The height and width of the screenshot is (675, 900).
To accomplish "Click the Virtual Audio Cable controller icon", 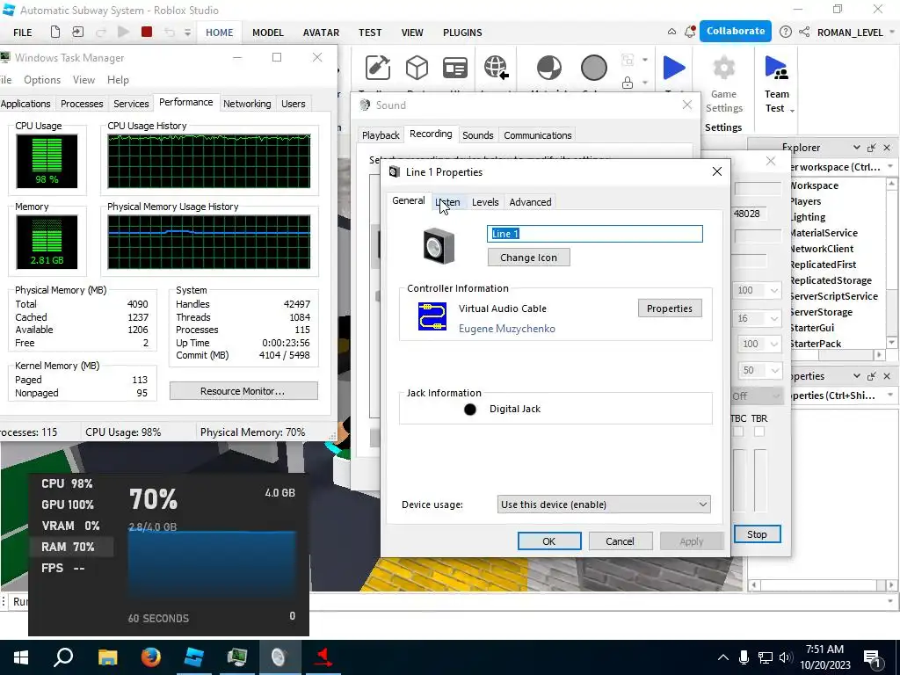I will (x=432, y=316).
